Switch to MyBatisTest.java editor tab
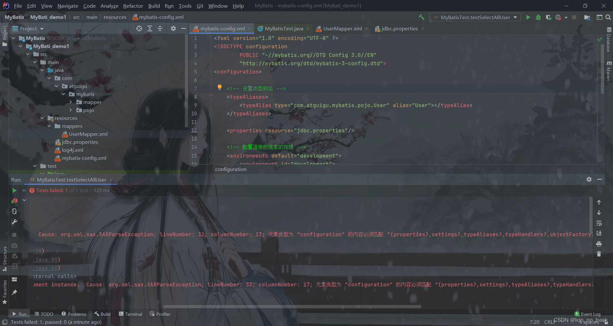The width and height of the screenshot is (613, 326). [x=284, y=28]
